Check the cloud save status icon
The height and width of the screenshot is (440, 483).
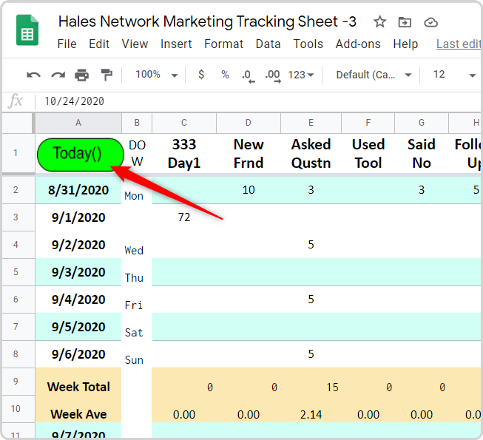(x=430, y=21)
